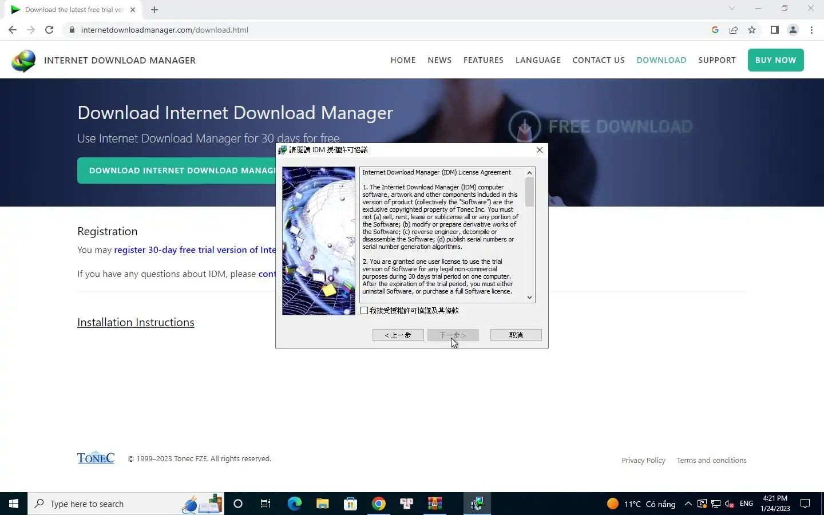Close the IDM license agreement dialog
Viewport: 824px width, 515px height.
click(539, 150)
